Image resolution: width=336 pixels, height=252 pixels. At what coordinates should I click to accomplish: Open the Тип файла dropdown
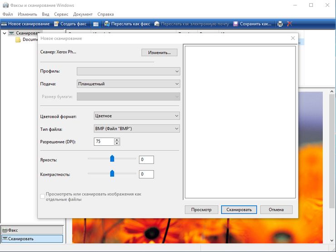pyautogui.click(x=137, y=128)
